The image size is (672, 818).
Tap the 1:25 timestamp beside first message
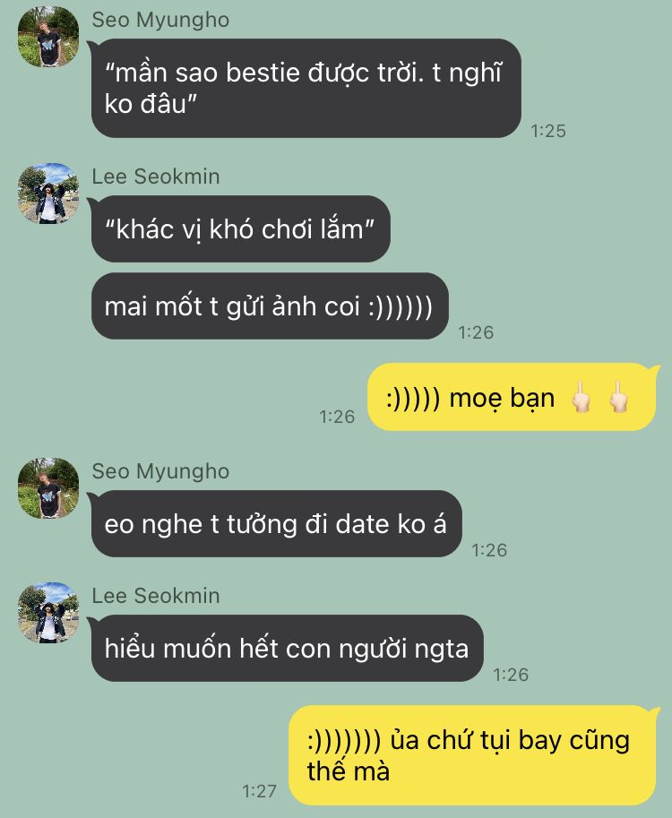point(548,131)
